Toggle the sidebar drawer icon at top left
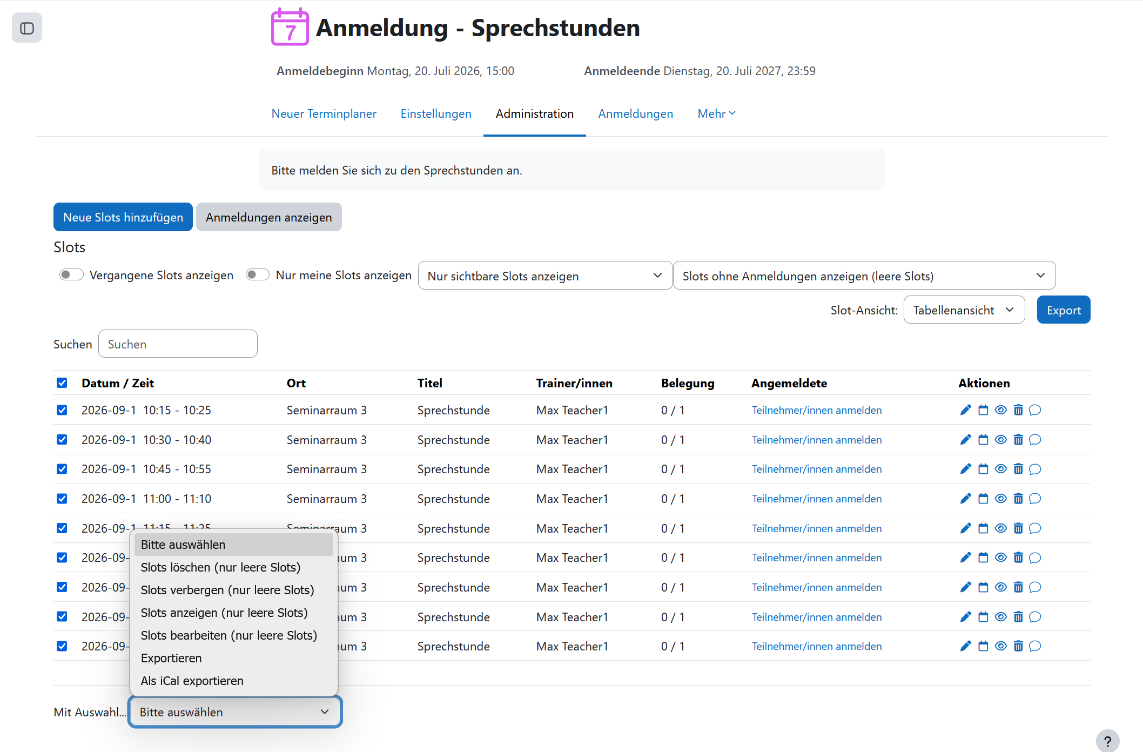Image resolution: width=1143 pixels, height=752 pixels. point(27,28)
